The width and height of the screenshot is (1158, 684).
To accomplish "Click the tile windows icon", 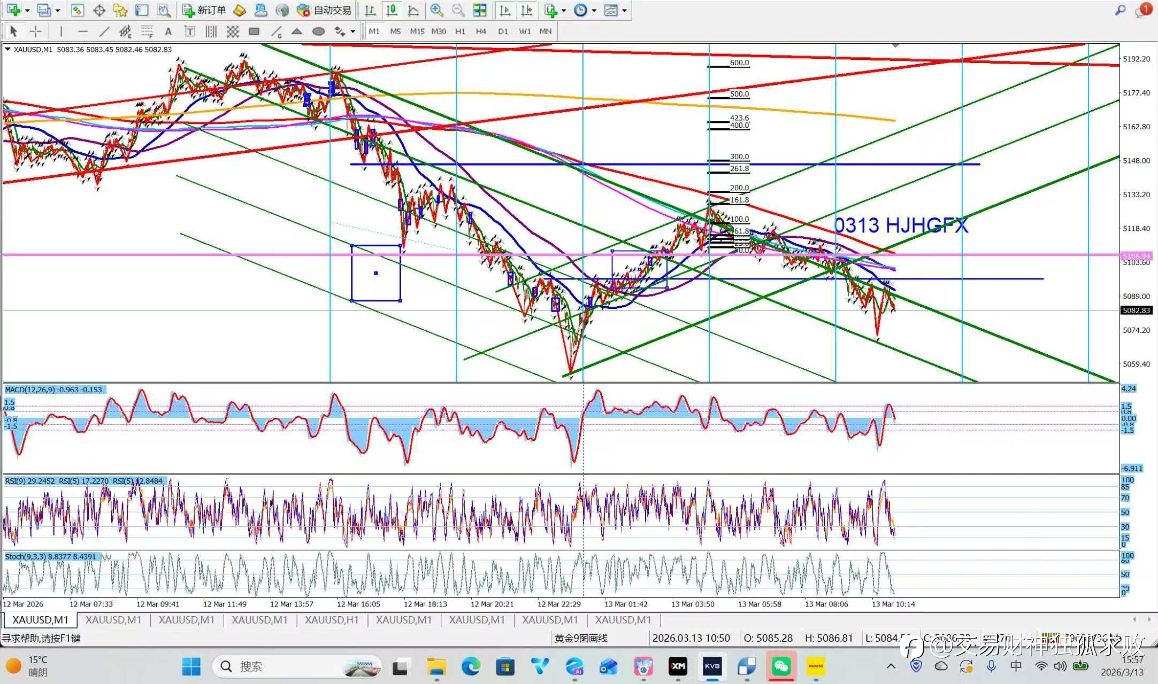I will [x=480, y=10].
